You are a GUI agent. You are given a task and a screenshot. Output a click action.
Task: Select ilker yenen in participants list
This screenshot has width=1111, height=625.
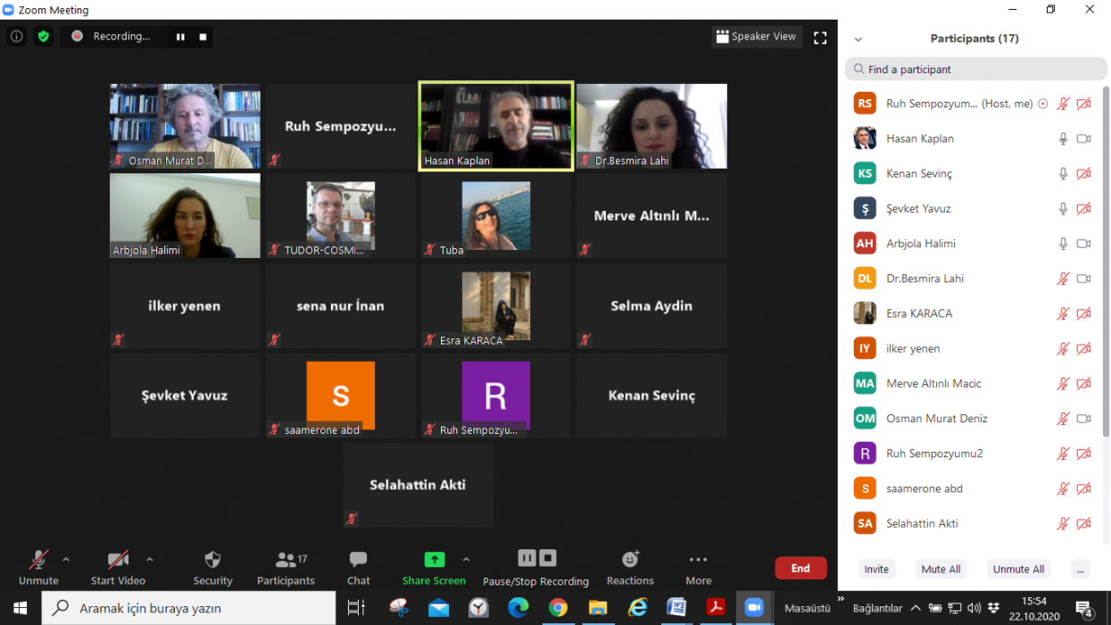click(x=974, y=348)
